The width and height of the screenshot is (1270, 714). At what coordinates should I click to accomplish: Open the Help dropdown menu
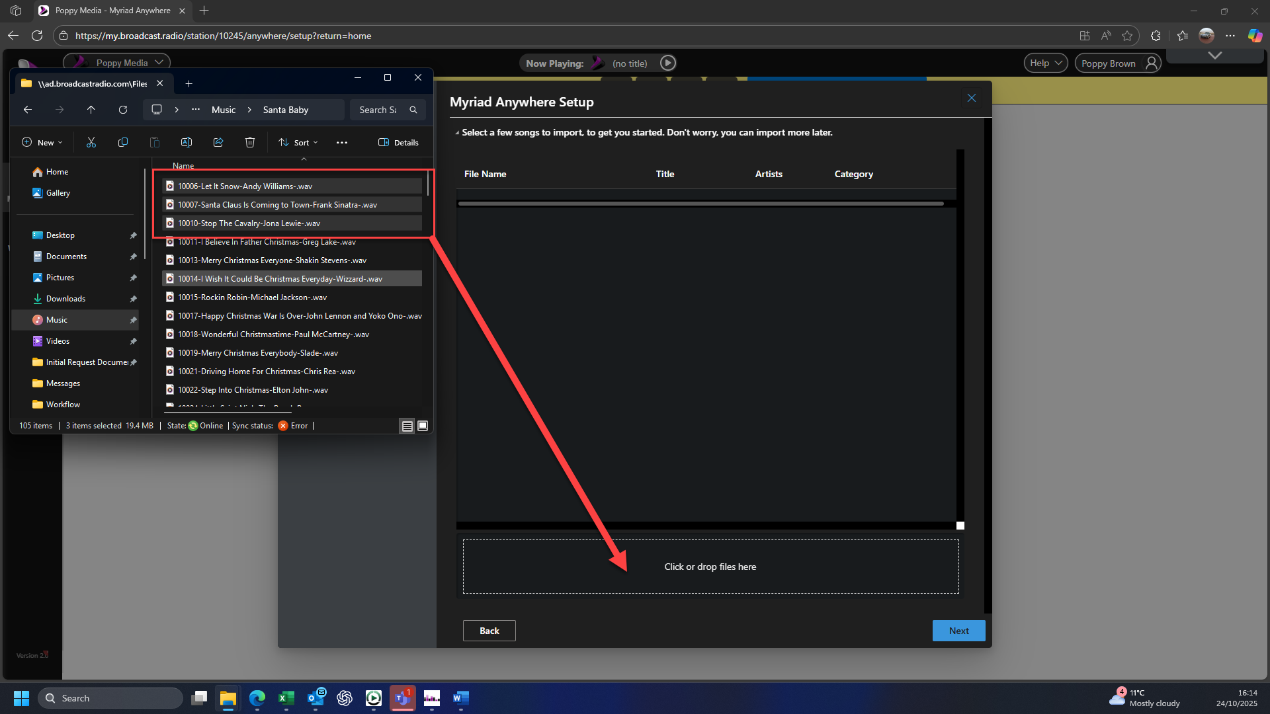(1046, 63)
